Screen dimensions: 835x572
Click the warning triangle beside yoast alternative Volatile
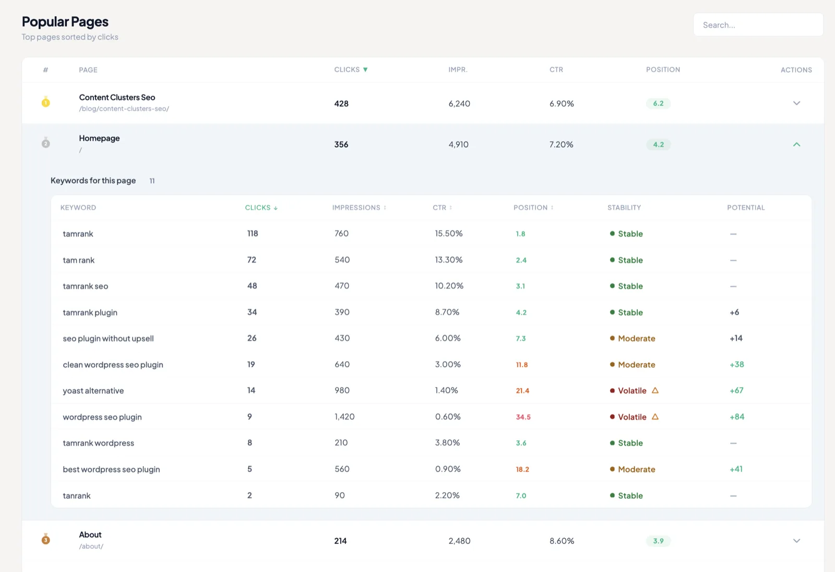click(x=655, y=390)
